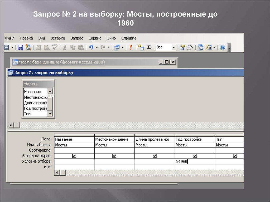Viewport: 270px width, 202px height.
Task: Launch the expression Build wand icon
Action: tap(190, 47)
